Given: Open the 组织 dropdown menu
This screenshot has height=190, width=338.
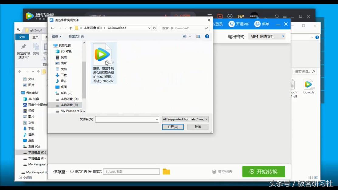Looking at the screenshot, I should 57,36.
